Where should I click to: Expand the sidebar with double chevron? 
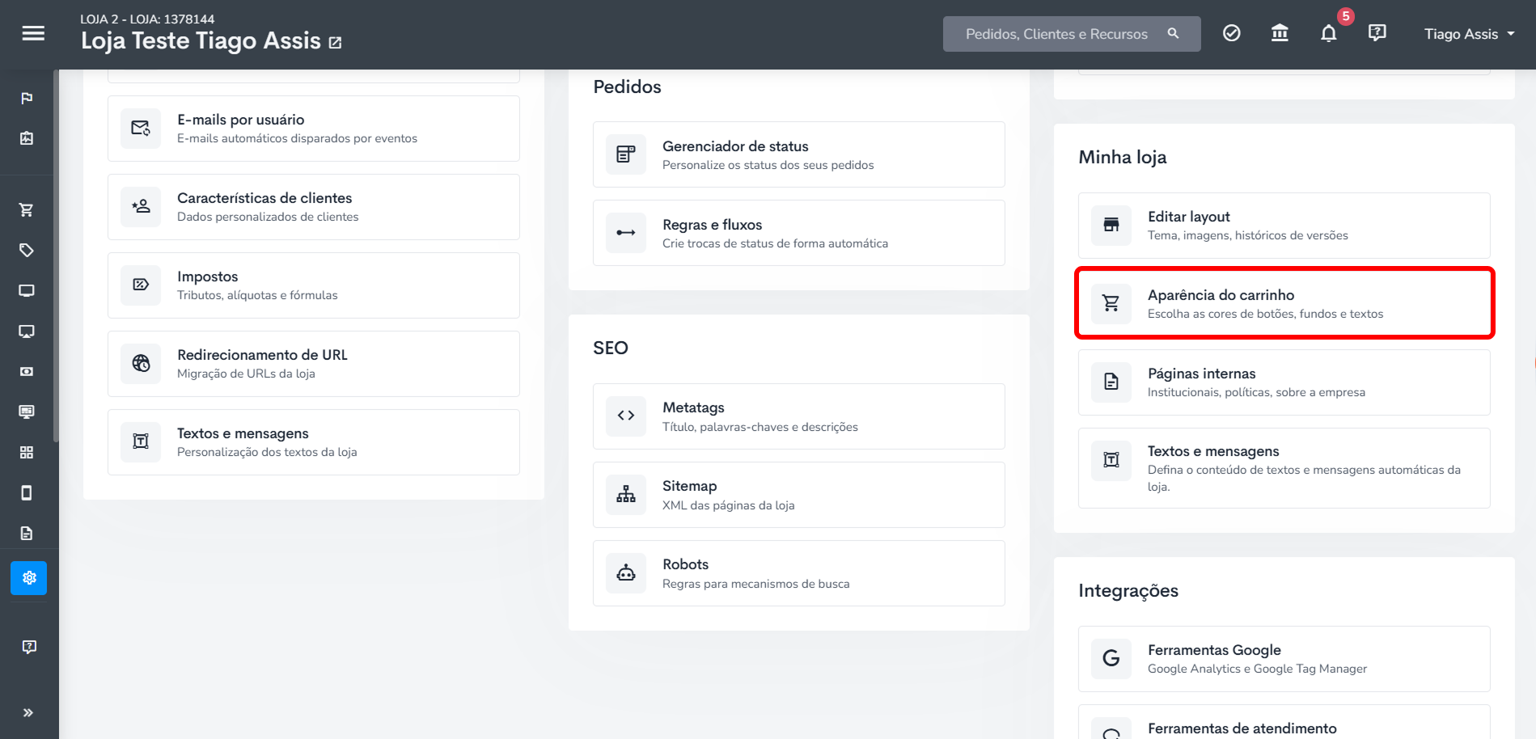[x=28, y=712]
